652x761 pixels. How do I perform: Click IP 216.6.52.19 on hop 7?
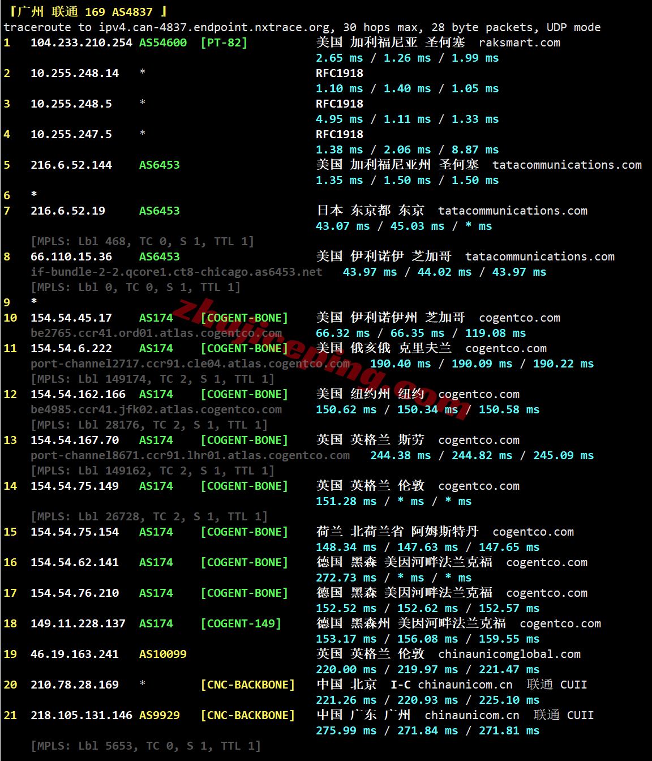pyautogui.click(x=68, y=211)
